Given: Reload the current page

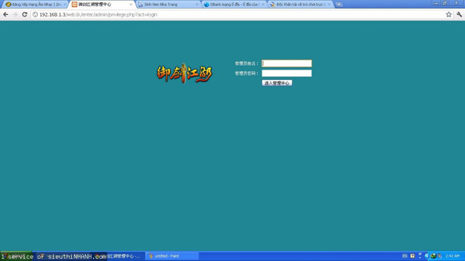Looking at the screenshot, I should [x=25, y=15].
